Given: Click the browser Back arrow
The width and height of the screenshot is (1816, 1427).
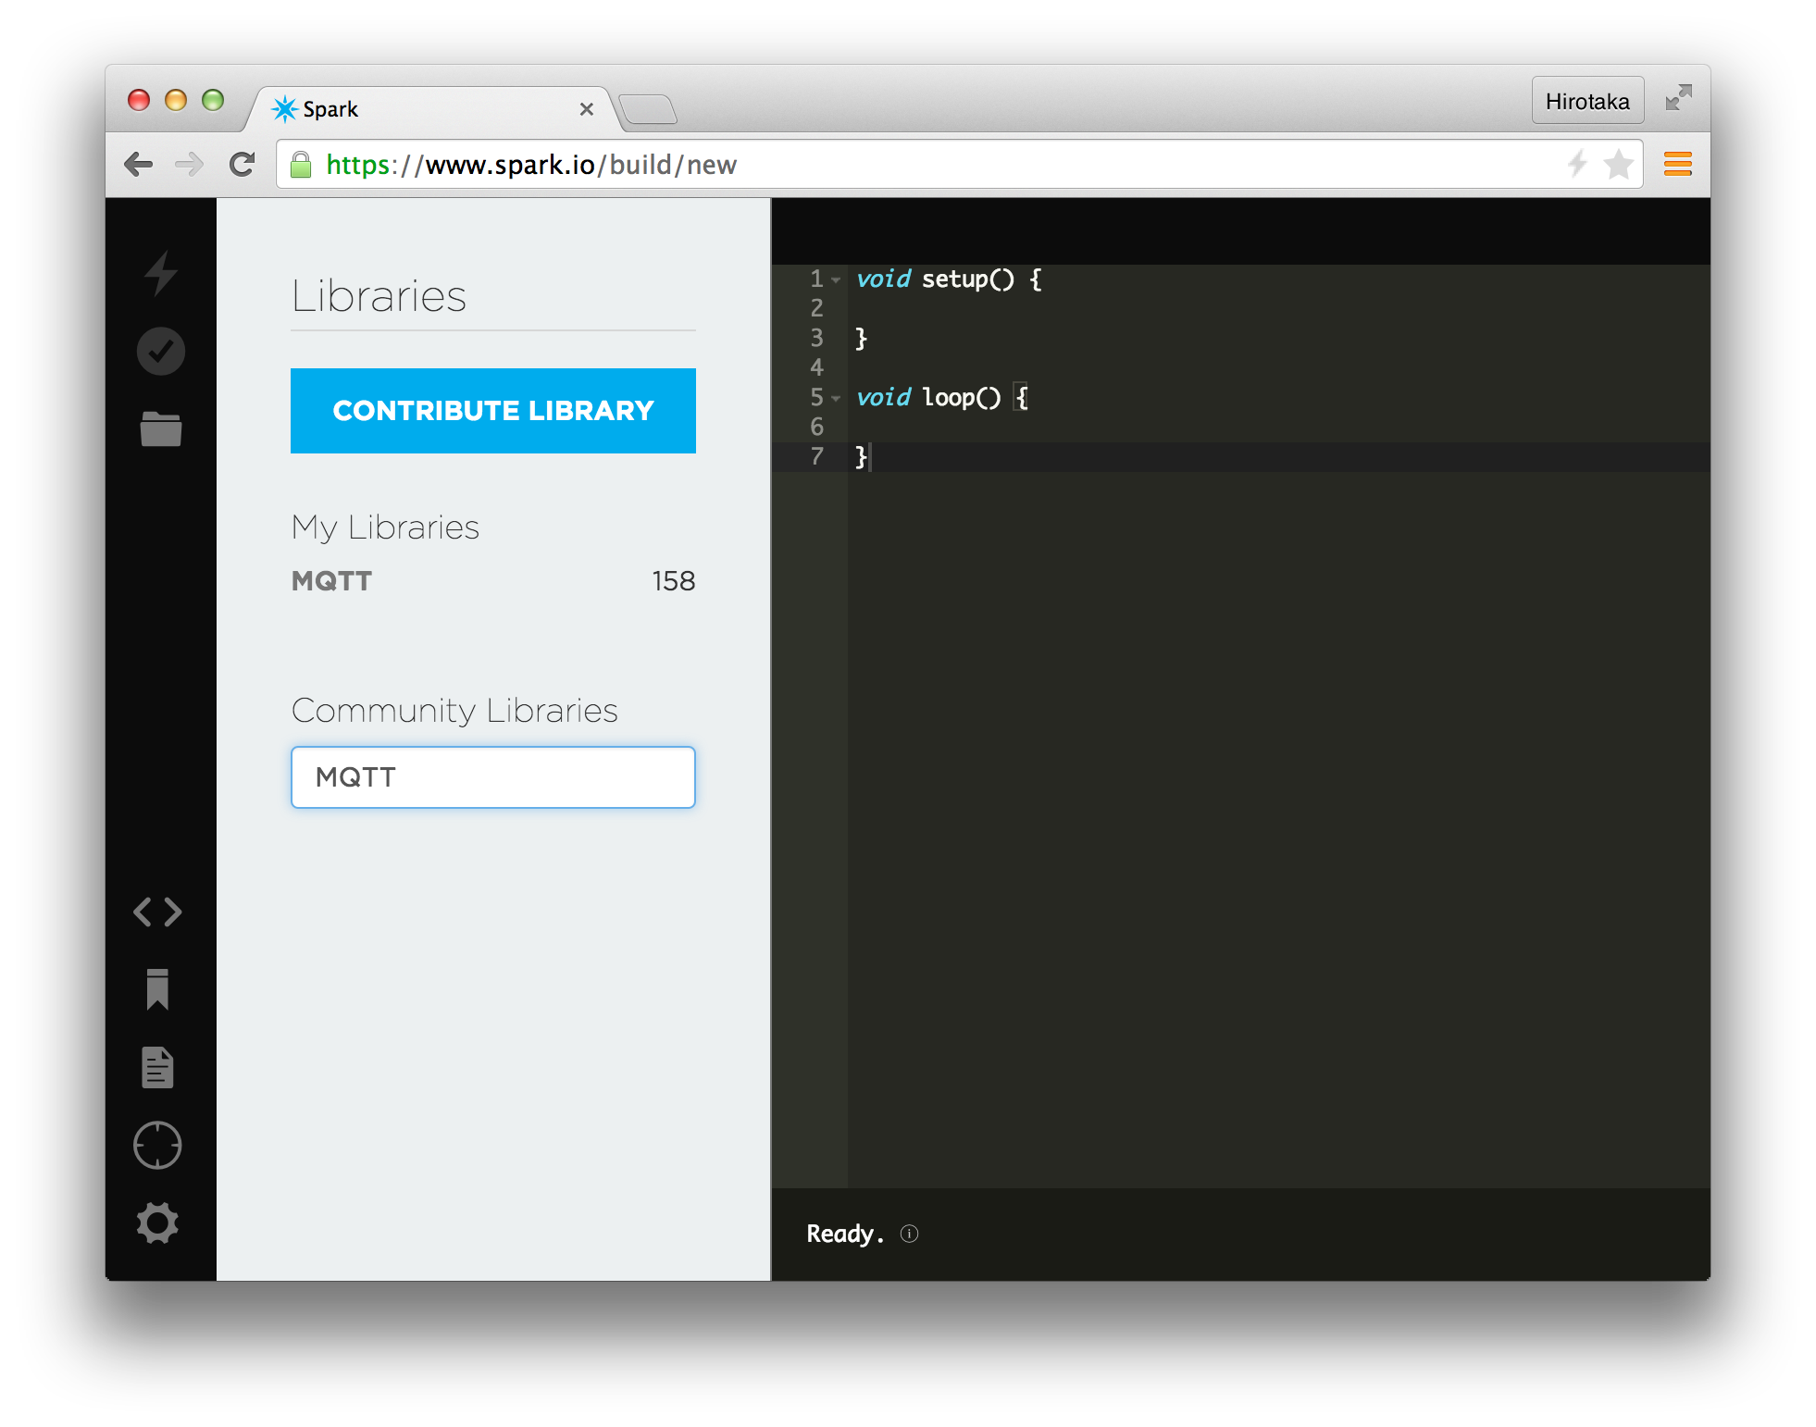Looking at the screenshot, I should pyautogui.click(x=139, y=165).
